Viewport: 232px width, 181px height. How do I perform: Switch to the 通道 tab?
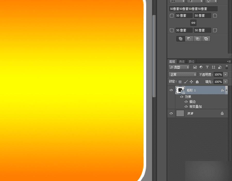[x=182, y=62]
